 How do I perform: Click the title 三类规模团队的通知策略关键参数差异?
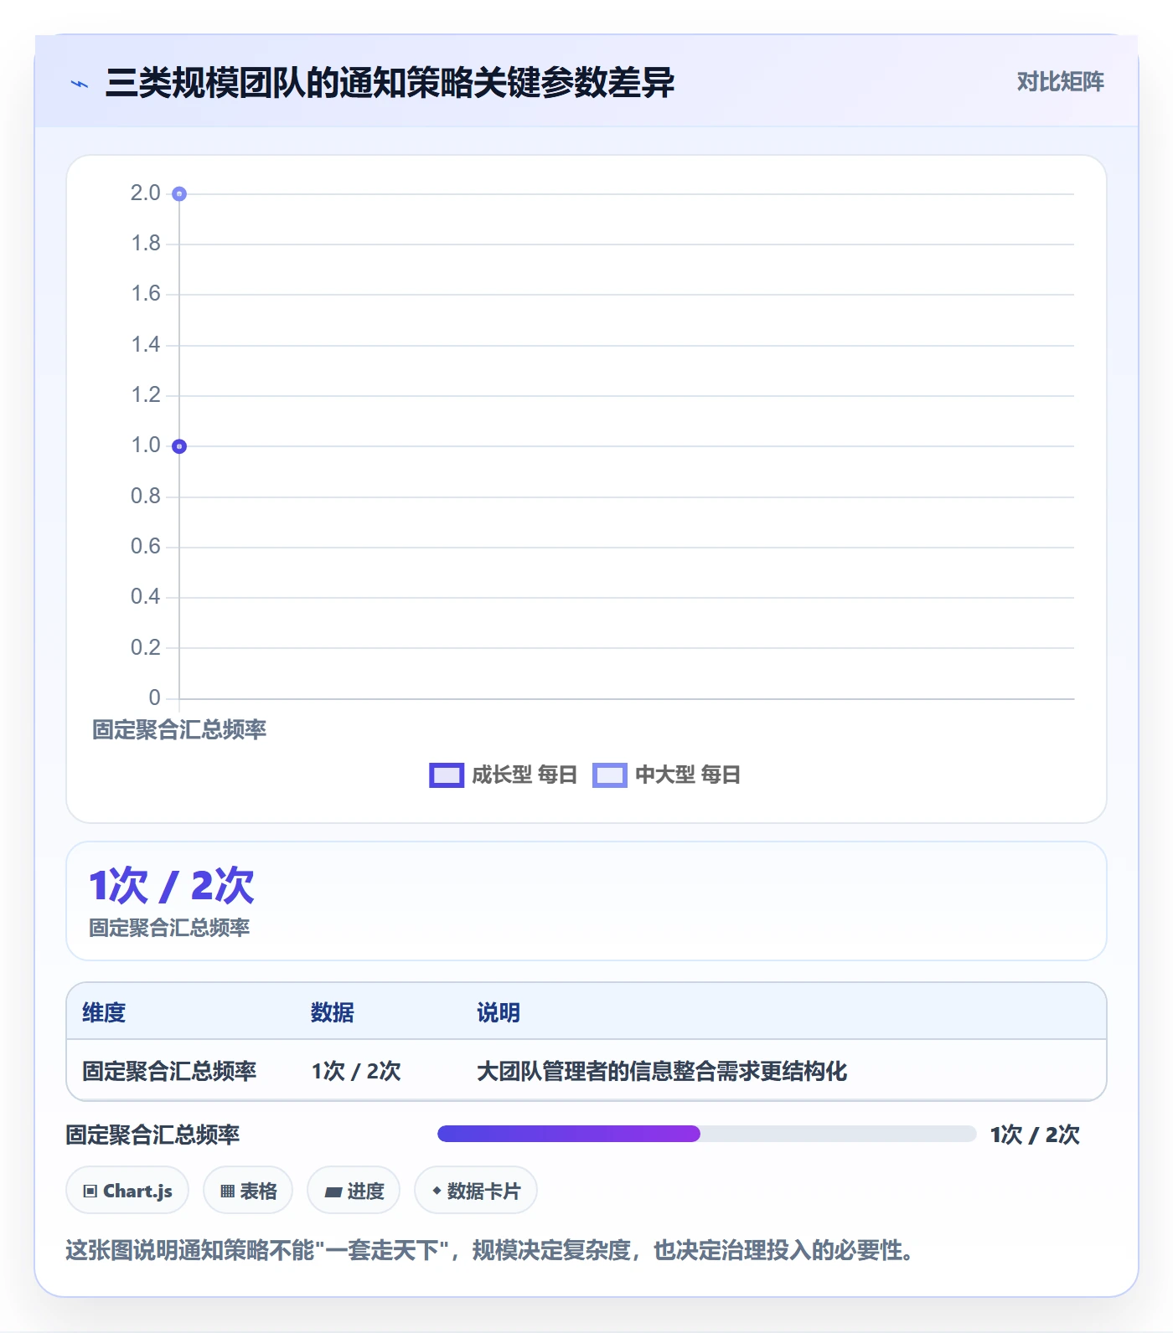point(390,83)
